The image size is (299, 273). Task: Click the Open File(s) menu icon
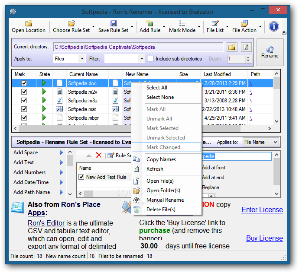pyautogui.click(x=136, y=181)
